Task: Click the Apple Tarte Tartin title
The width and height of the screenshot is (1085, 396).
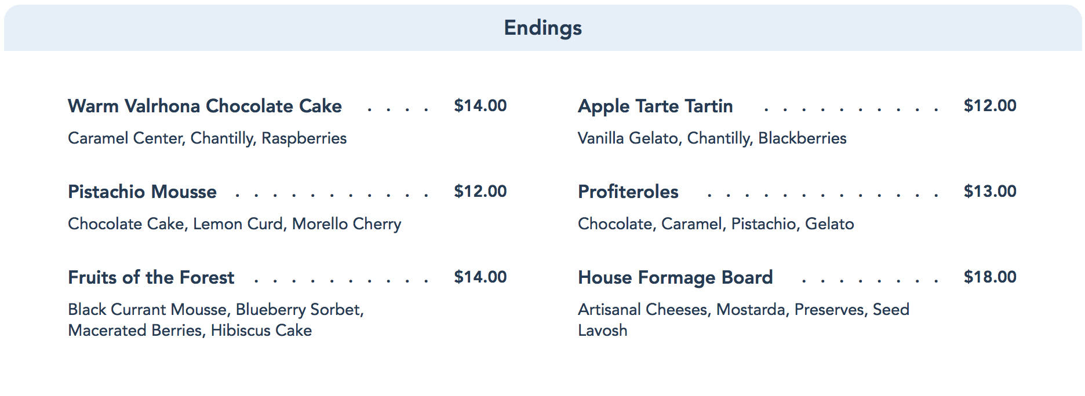Action: (655, 106)
